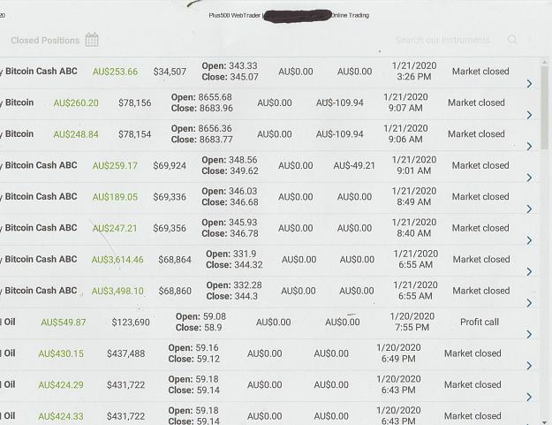
Task: Open details chevron for AU$3,614.46 position
Action: pos(529,271)
